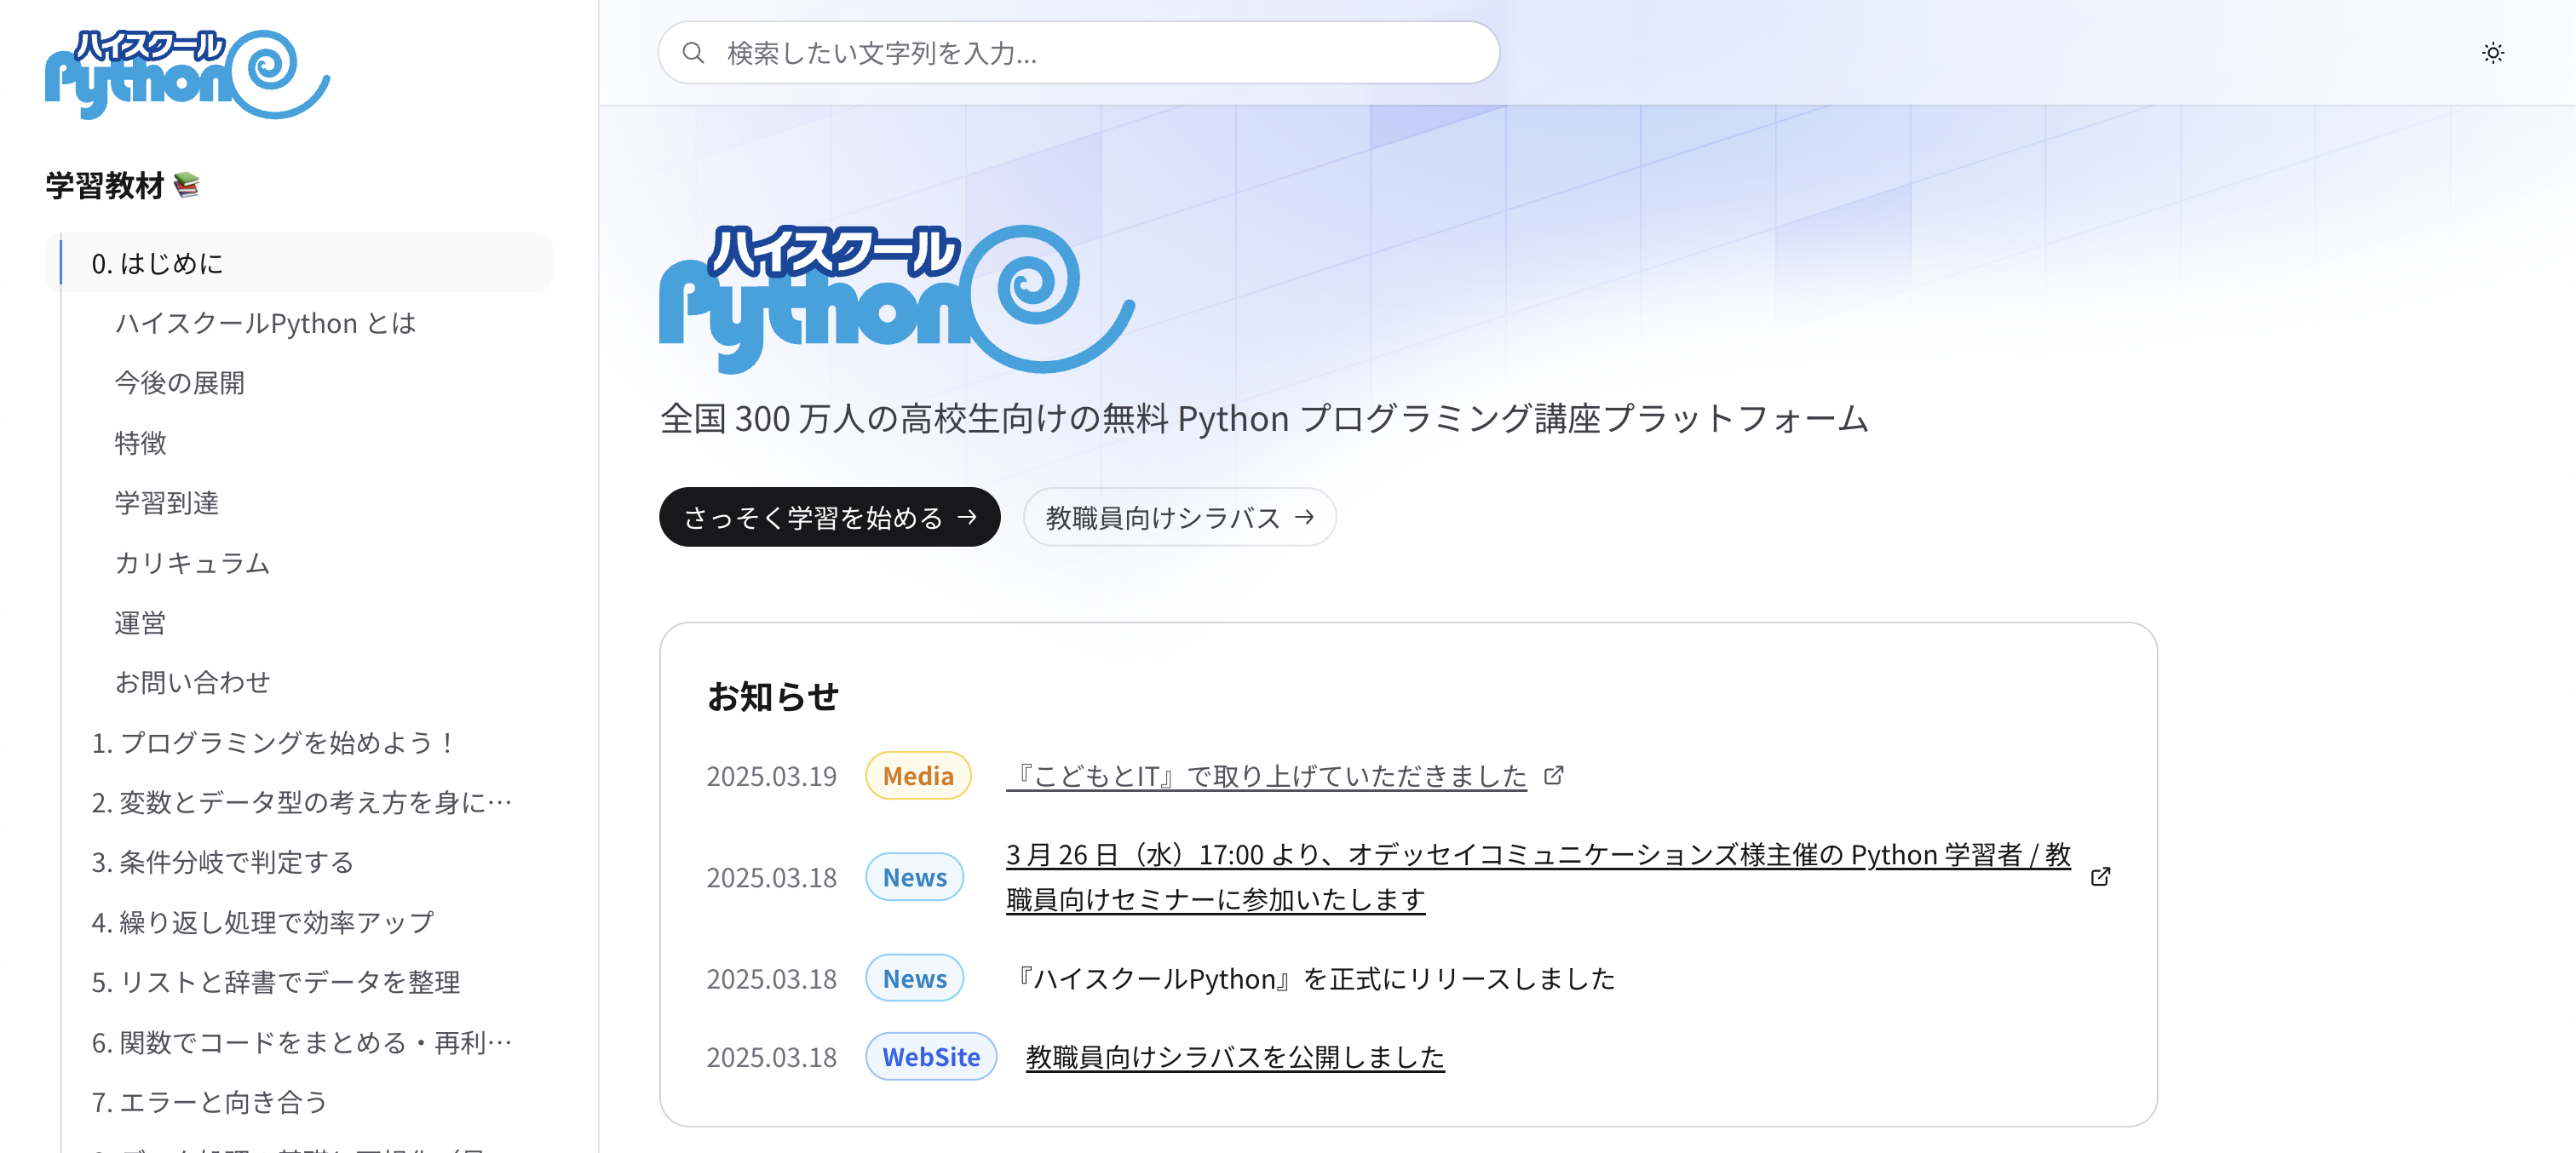Open chapter 3. 条件分岐で判定する
The image size is (2576, 1153).
click(222, 862)
